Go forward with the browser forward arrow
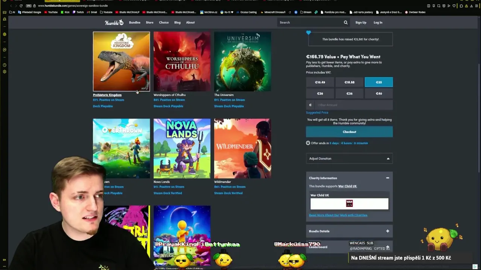 tap(15, 6)
